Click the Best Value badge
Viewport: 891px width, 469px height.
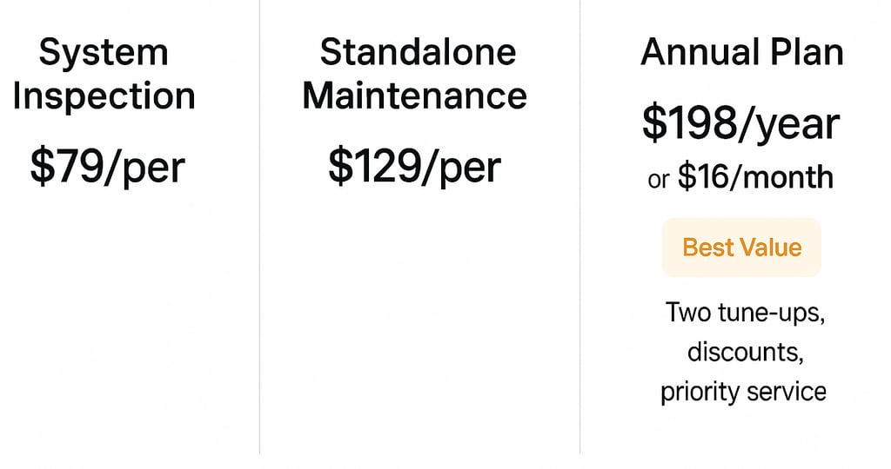[x=741, y=248]
